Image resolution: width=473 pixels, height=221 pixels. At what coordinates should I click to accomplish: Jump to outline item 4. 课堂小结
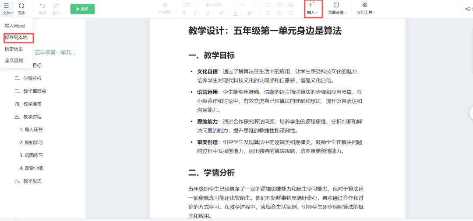[x=31, y=168]
